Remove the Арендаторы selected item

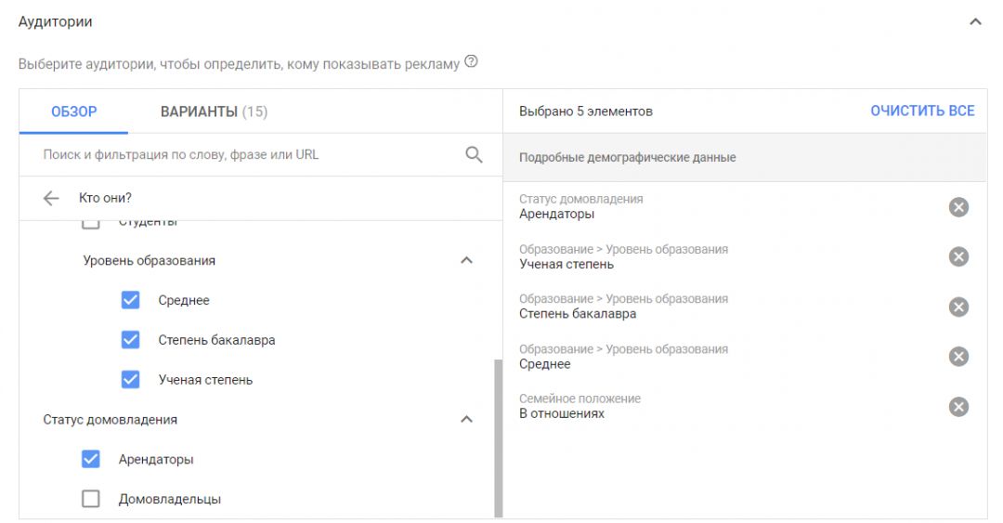tap(958, 207)
